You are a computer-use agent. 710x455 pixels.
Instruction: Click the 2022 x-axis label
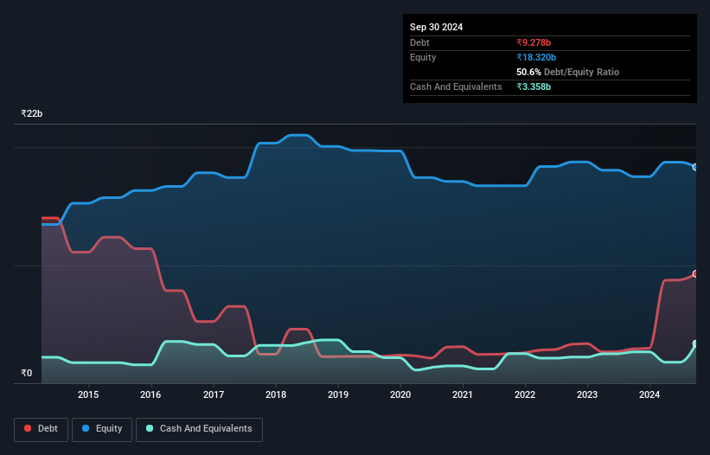tap(525, 394)
